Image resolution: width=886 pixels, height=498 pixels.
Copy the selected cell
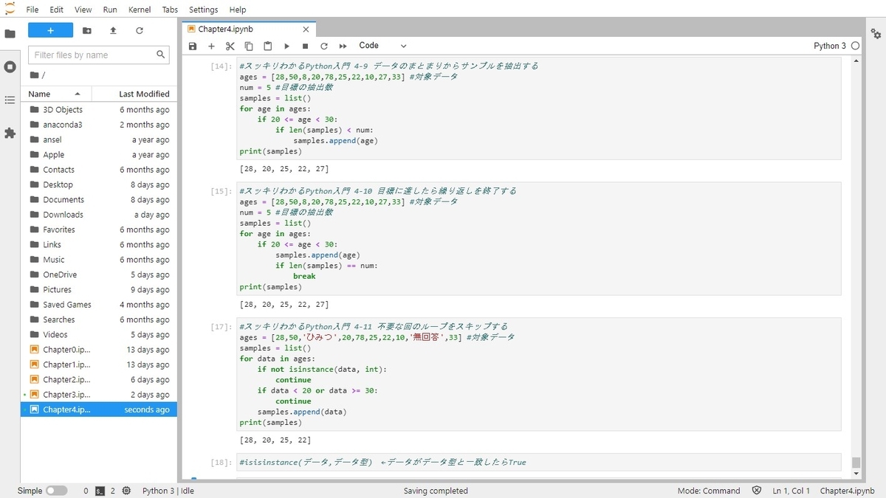pyautogui.click(x=249, y=46)
